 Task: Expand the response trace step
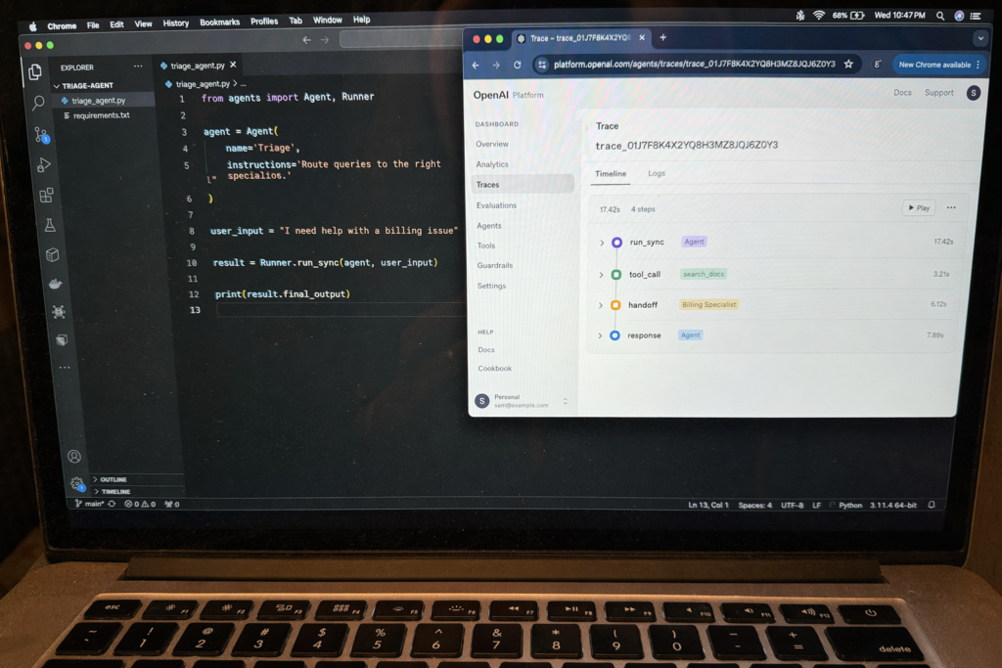tap(600, 335)
